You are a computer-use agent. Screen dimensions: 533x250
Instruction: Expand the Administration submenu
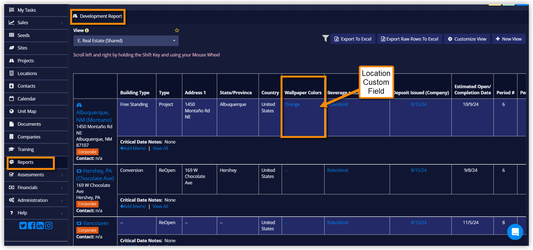62,201
